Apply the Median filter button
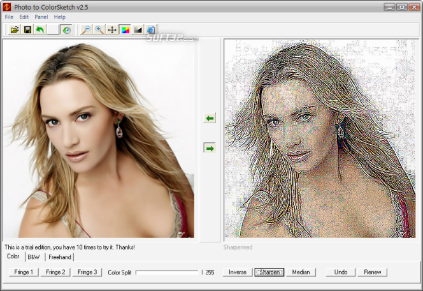423x291 pixels. pyautogui.click(x=301, y=272)
